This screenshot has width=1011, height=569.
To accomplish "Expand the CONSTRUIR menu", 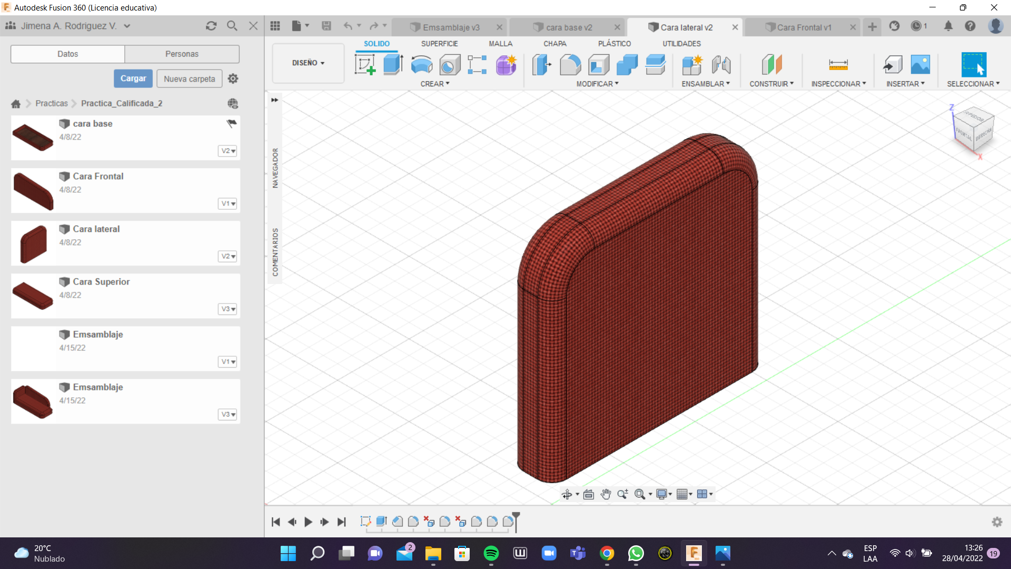I will (x=771, y=84).
